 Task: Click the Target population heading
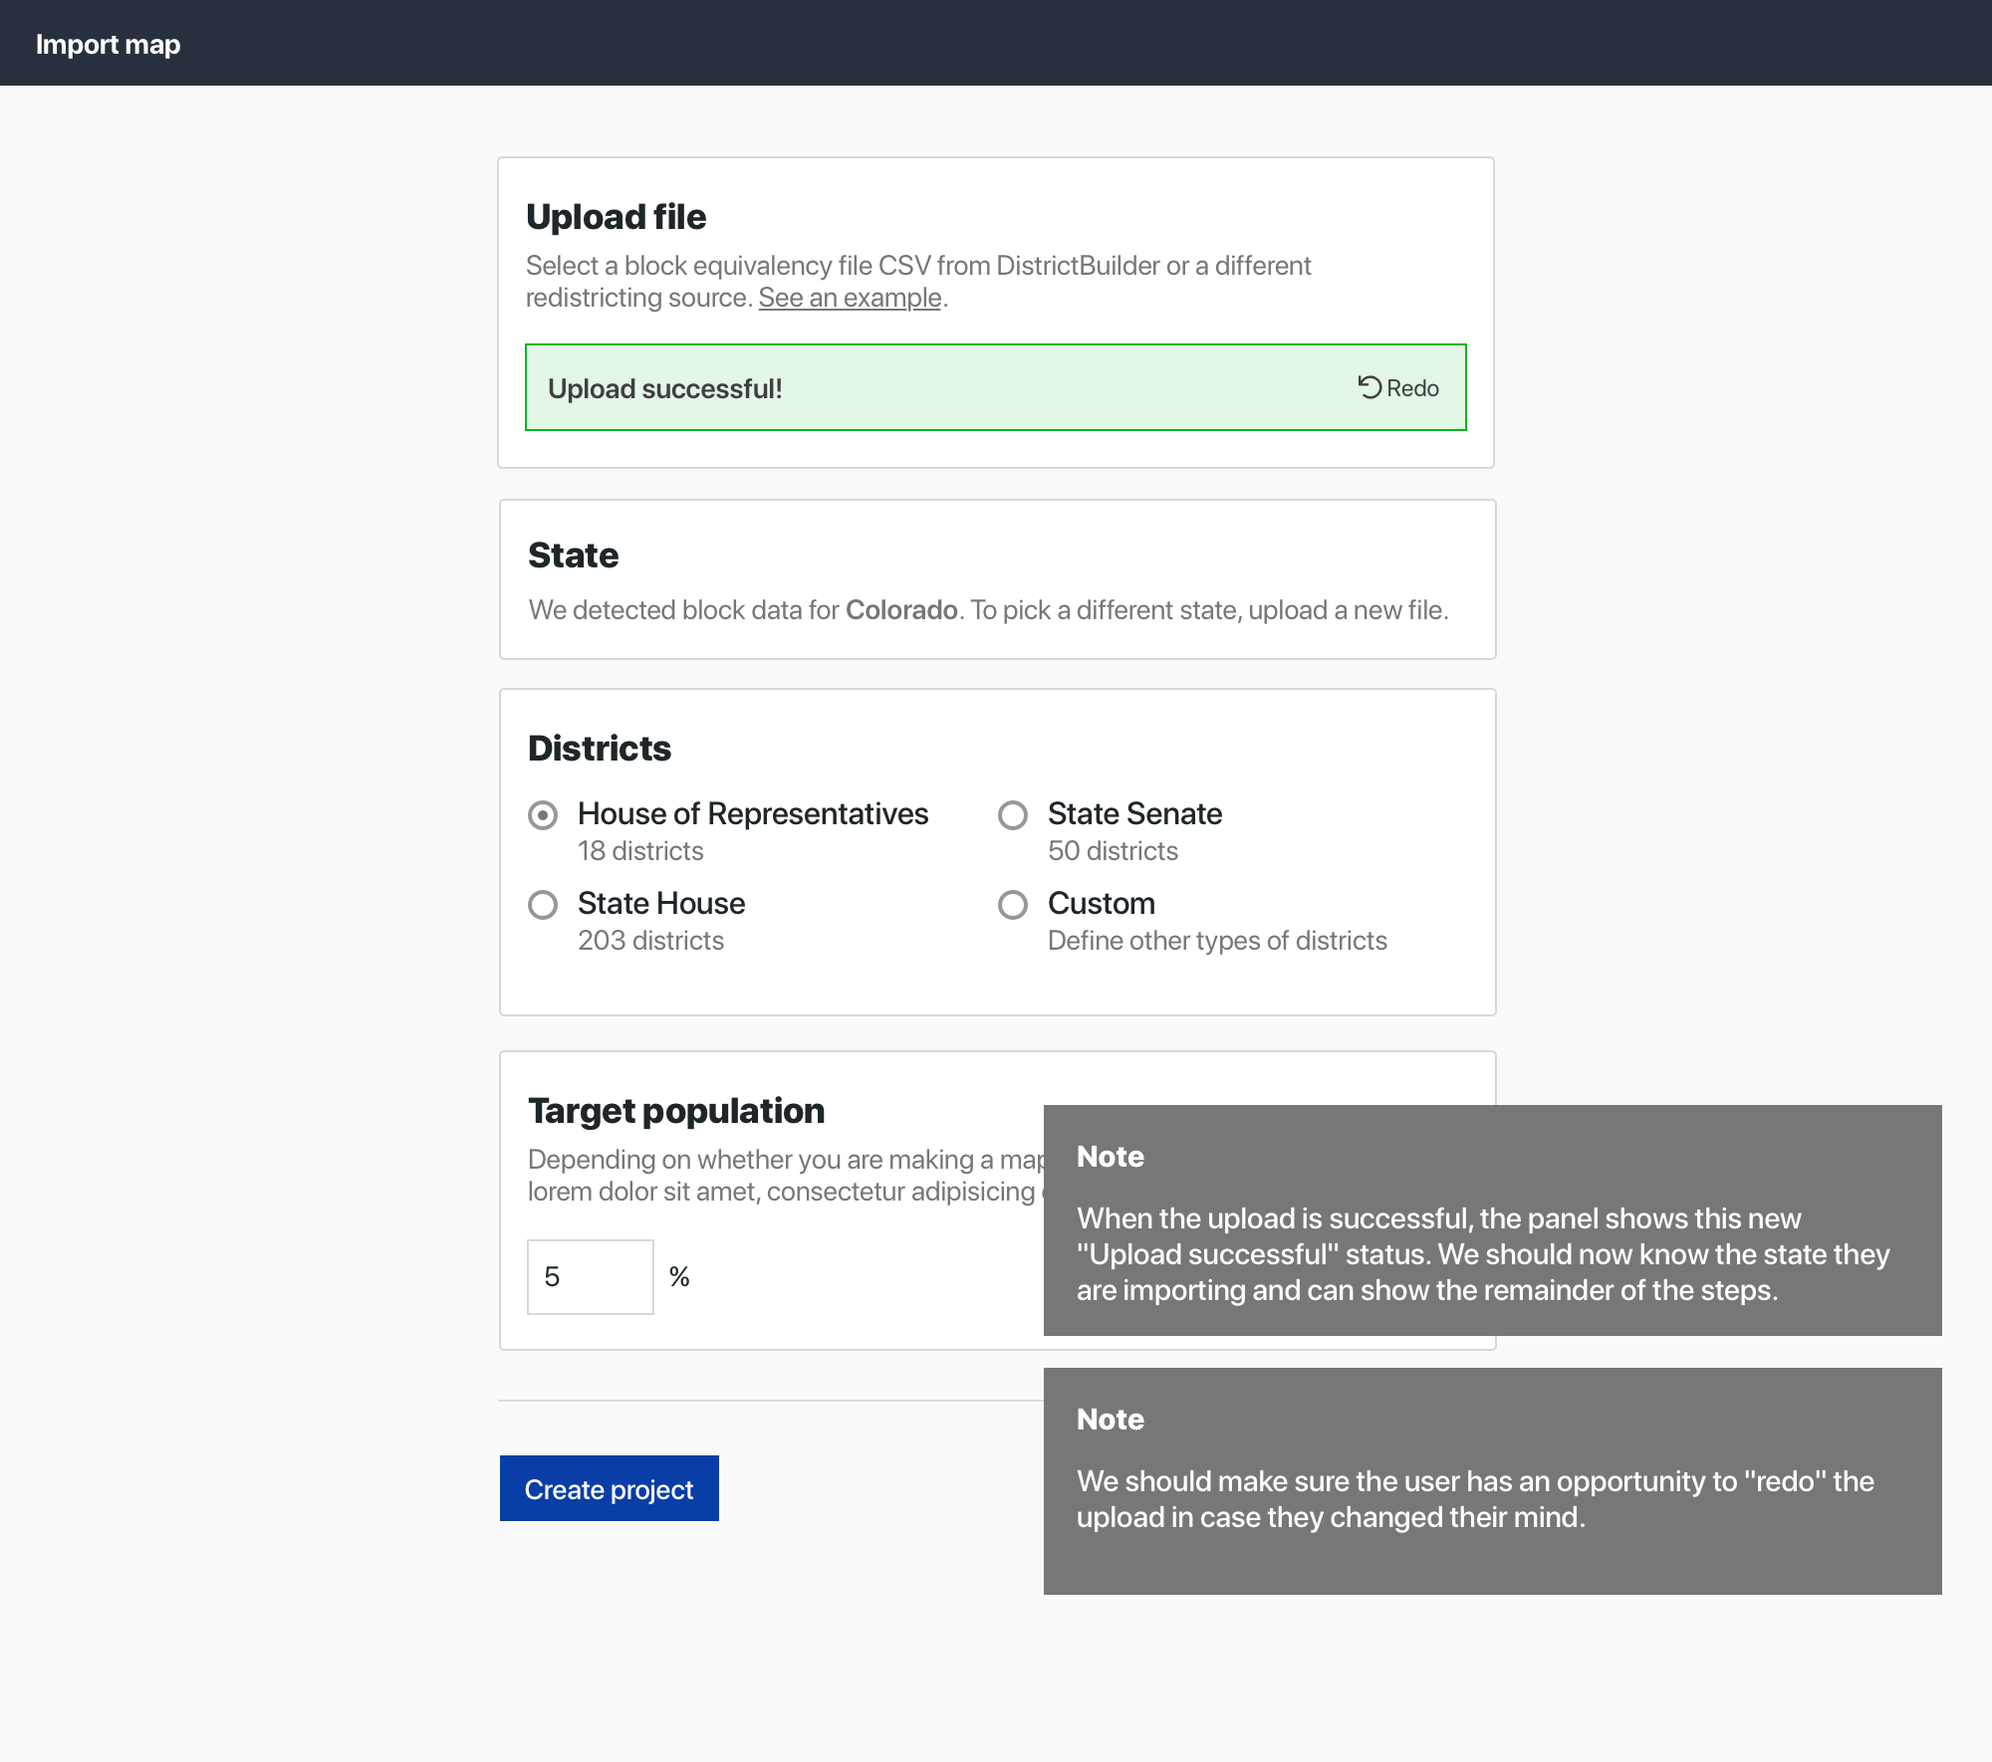coord(675,1110)
